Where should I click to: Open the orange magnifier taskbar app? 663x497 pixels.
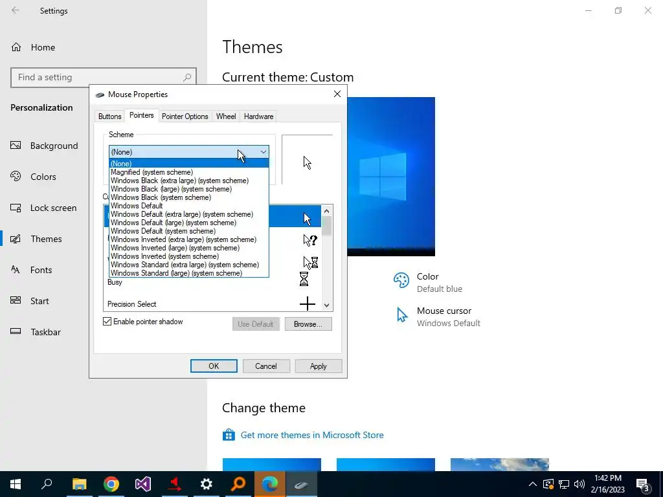point(238,484)
